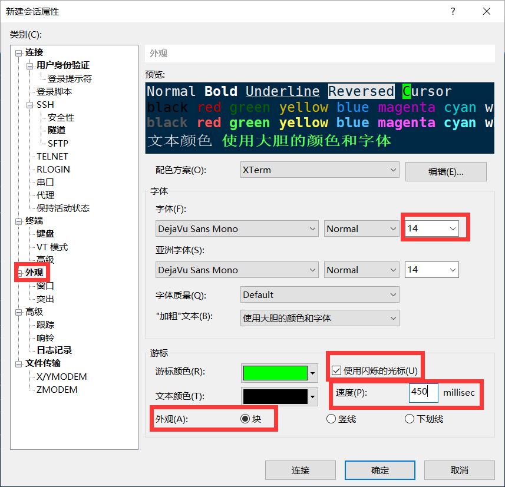Open the 串口 category
This screenshot has height=487, width=505.
click(45, 182)
